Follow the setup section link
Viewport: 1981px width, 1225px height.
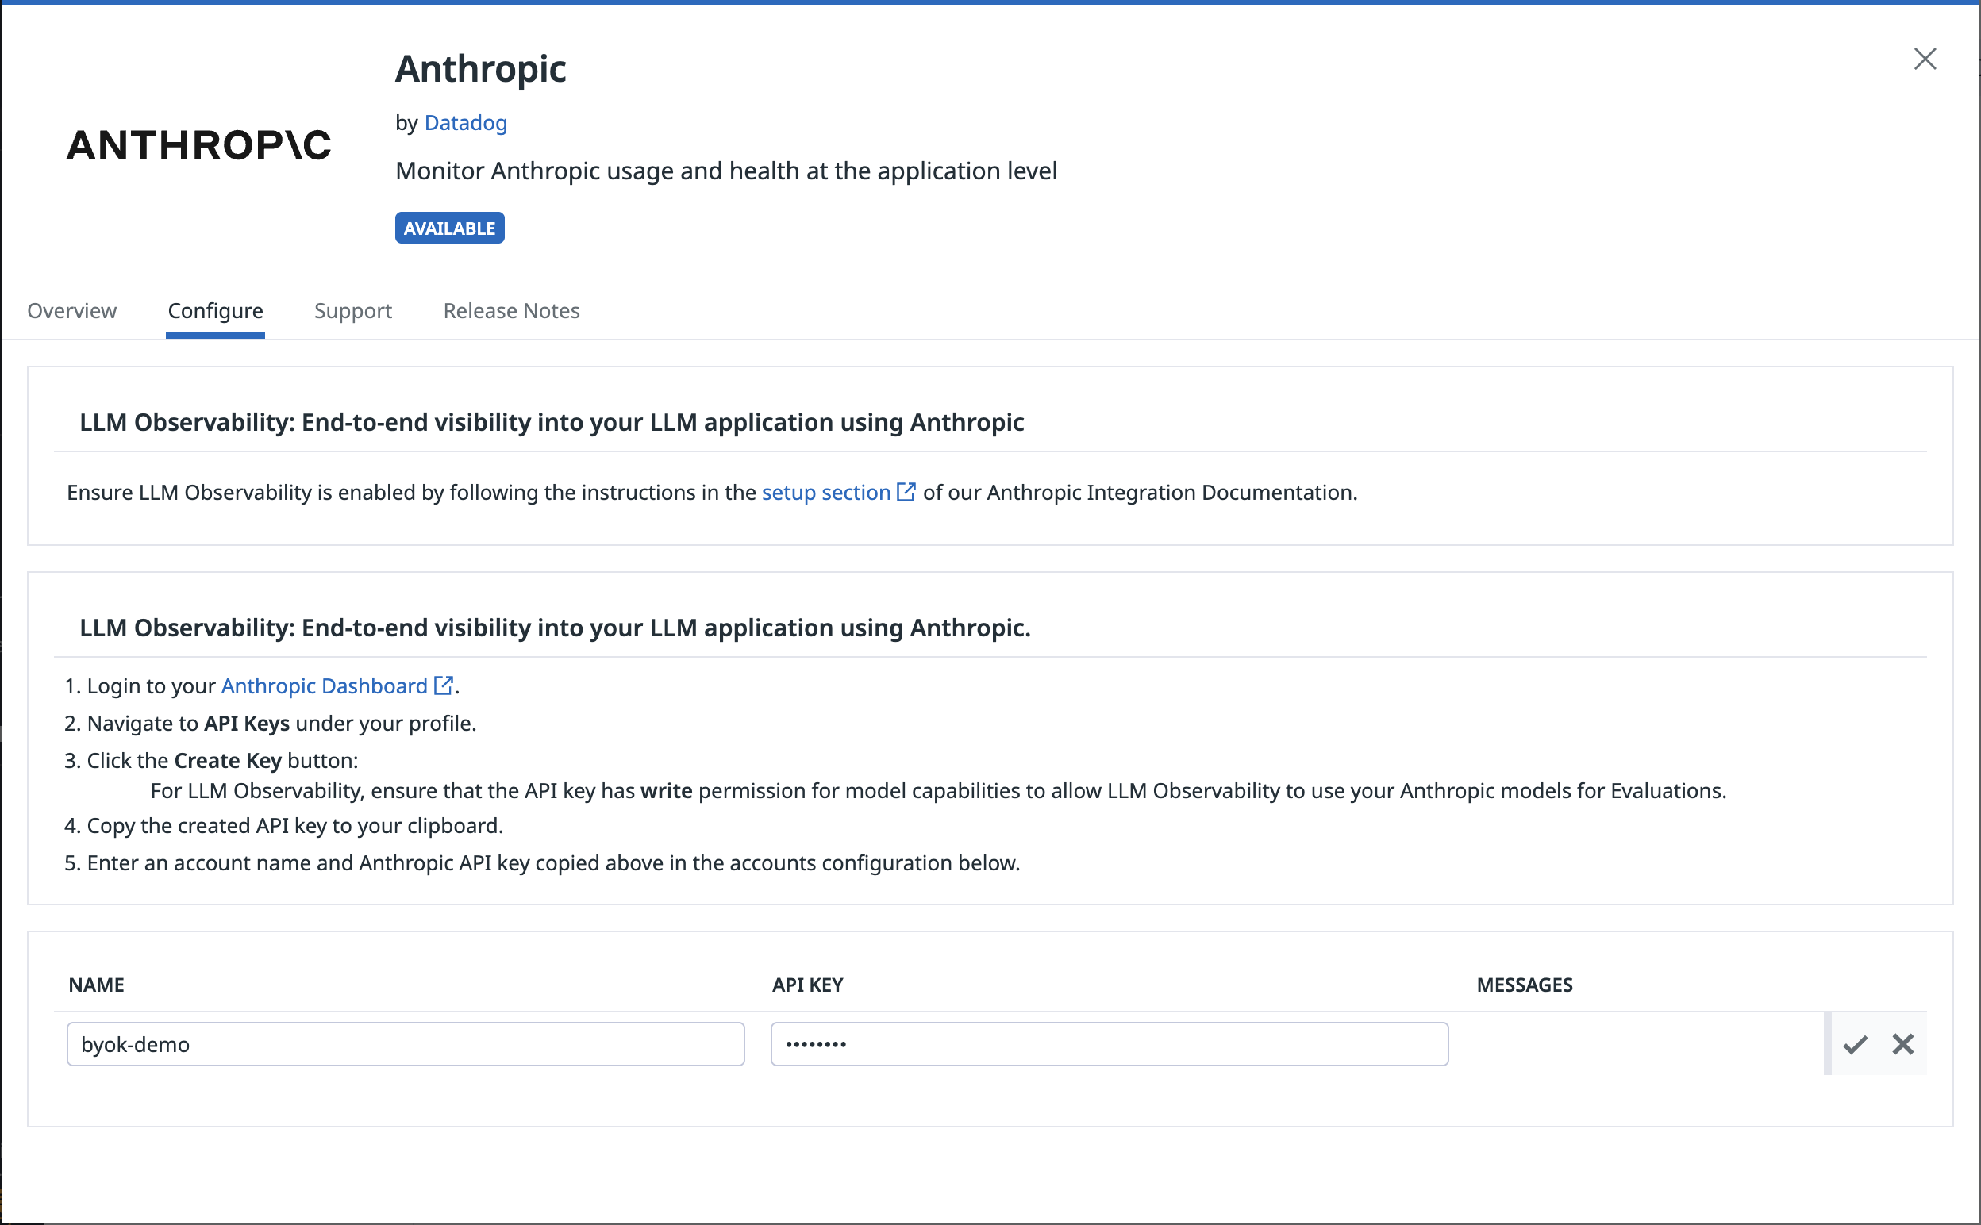[x=825, y=493]
